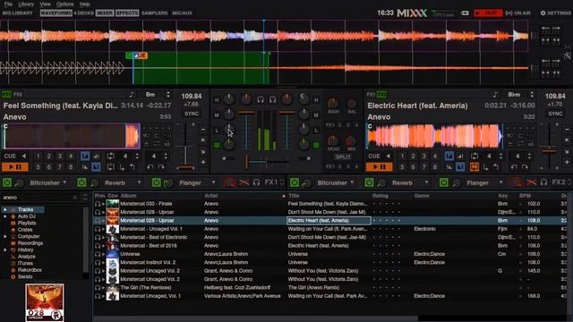573x322 pixels.
Task: Click loop-out marker icon on left deck
Action: pyautogui.click(x=133, y=167)
